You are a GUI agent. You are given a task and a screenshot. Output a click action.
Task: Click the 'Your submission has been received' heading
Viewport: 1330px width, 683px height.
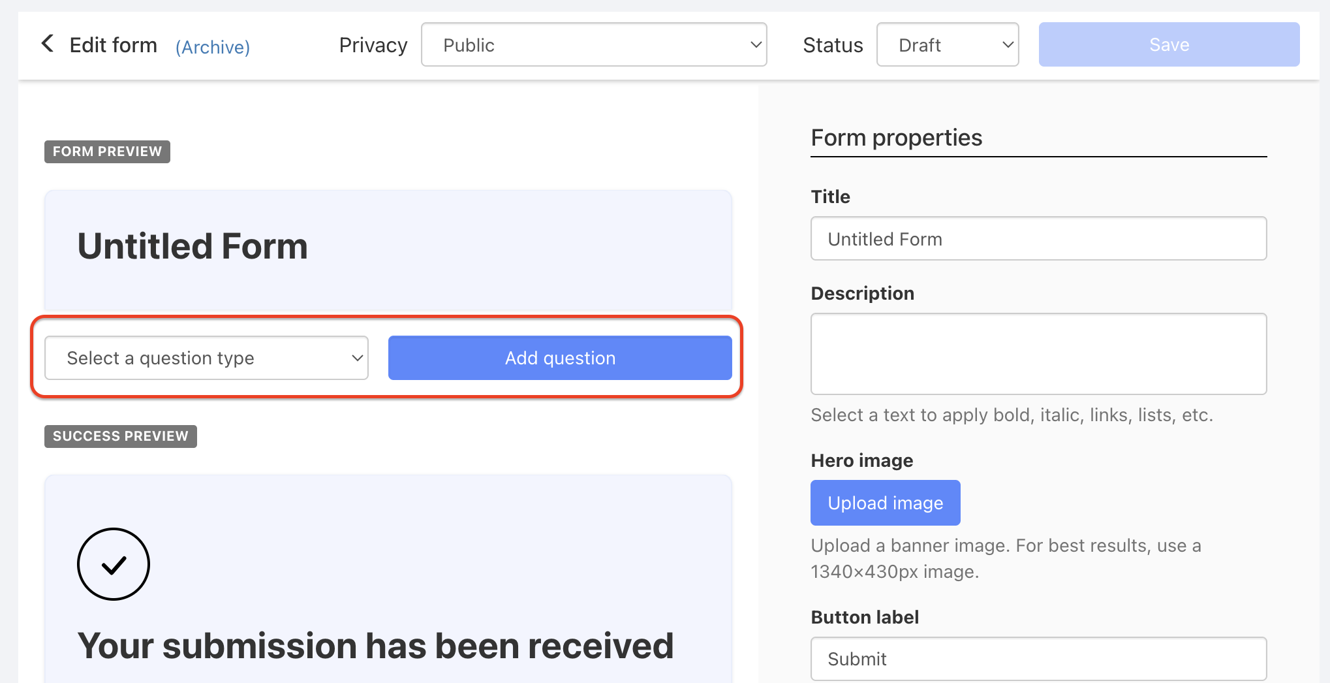pyautogui.click(x=375, y=646)
